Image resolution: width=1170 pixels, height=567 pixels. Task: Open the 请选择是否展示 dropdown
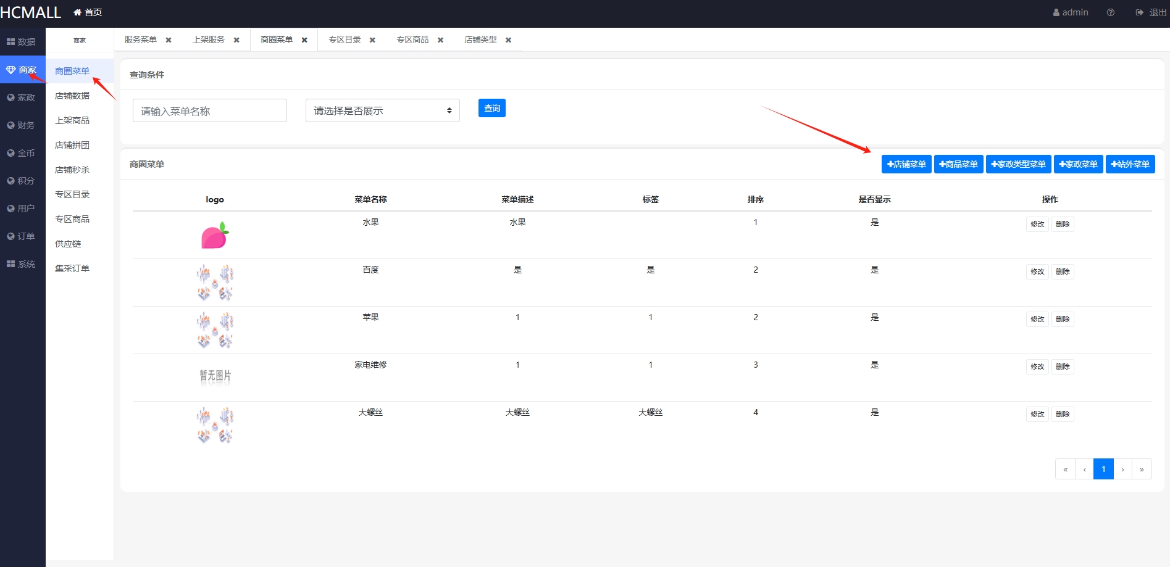[x=383, y=110]
